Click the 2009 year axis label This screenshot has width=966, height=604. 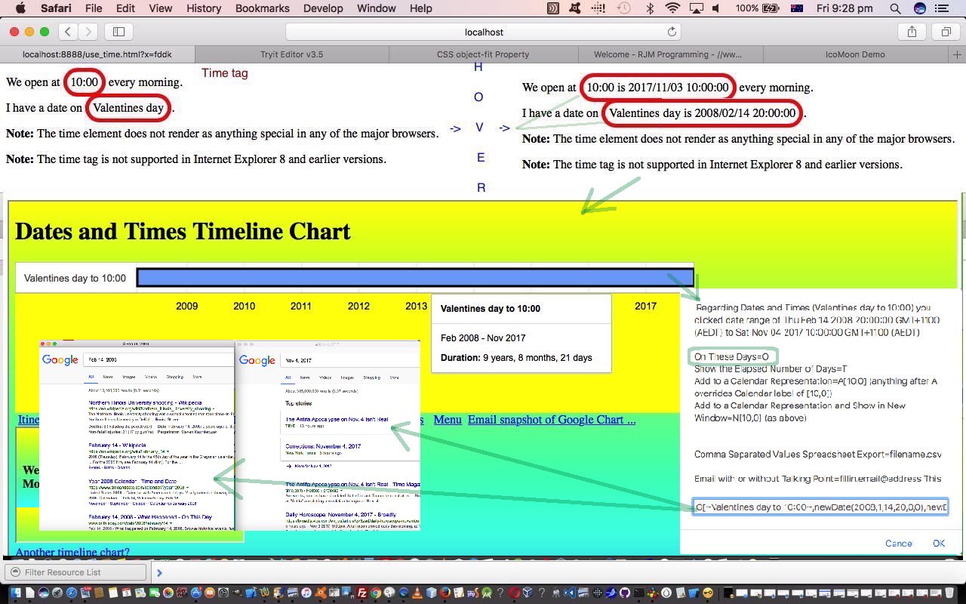pos(186,306)
